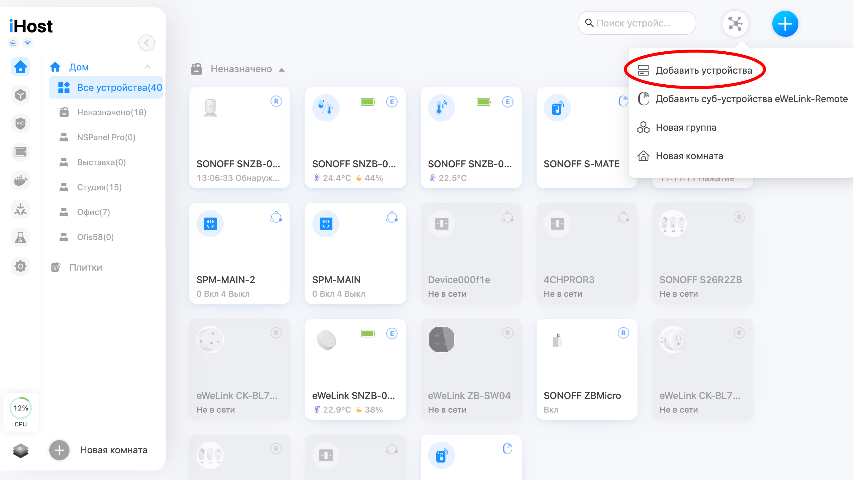Click the SONOFF S-MATE remote icon

[x=557, y=108]
